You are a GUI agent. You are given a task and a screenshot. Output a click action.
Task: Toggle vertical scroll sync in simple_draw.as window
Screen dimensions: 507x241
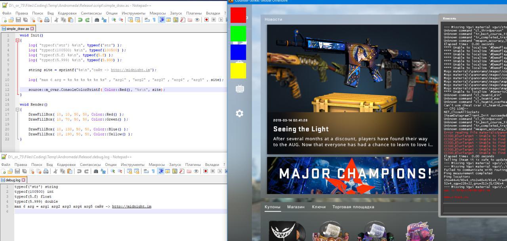click(x=130, y=20)
